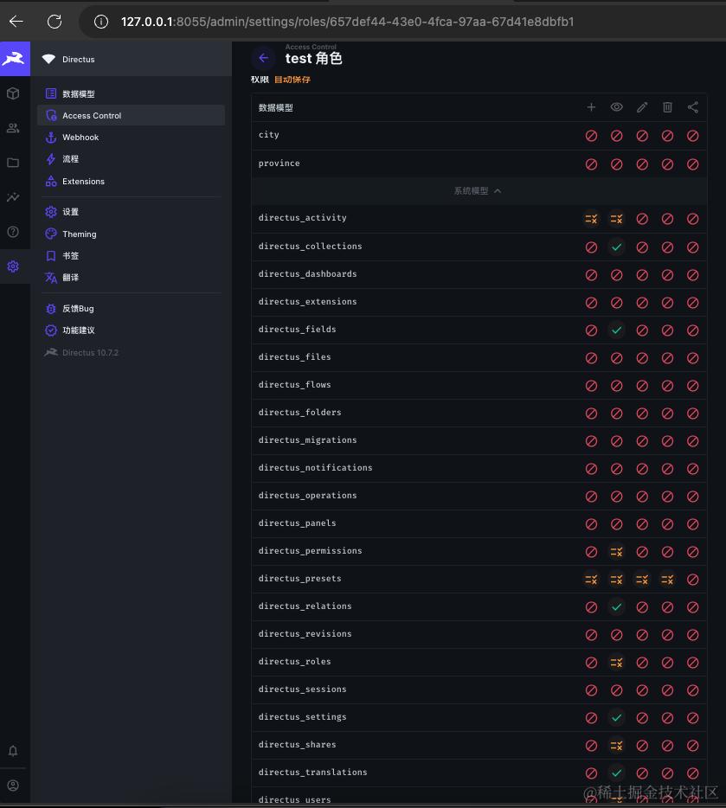The width and height of the screenshot is (726, 808).
Task: Click the Directus rabbit logo top left
Action: pos(14,58)
